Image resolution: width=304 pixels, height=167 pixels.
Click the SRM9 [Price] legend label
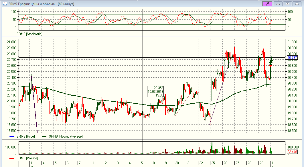26,136
